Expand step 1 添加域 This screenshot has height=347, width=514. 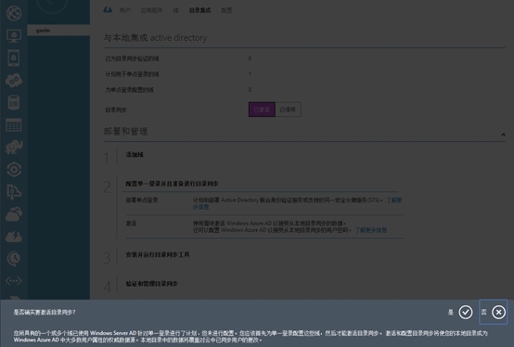(135, 154)
